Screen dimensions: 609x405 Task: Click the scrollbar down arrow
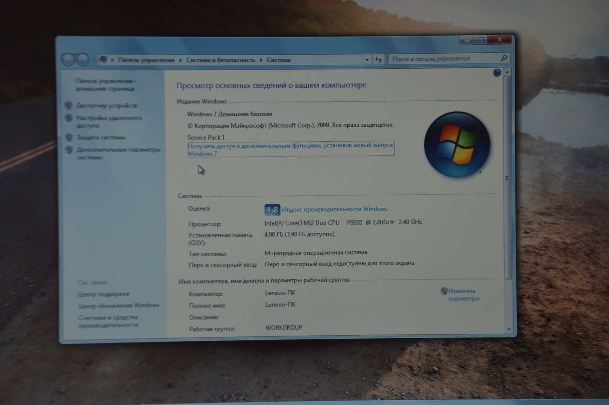click(x=509, y=329)
